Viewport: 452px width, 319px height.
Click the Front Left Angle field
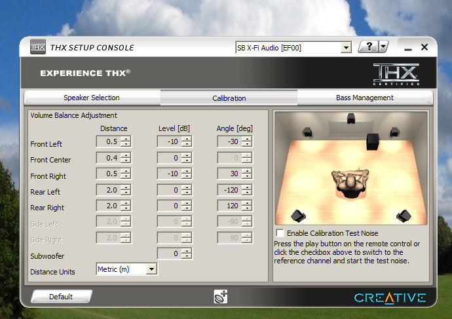(x=229, y=141)
